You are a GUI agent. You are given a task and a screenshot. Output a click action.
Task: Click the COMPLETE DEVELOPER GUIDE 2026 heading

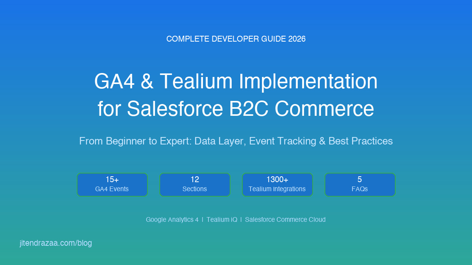point(236,39)
